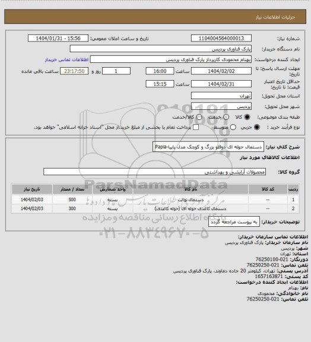The height and width of the screenshot is (342, 311).
Task: Click the کد کالا column header
Action: [268, 189]
